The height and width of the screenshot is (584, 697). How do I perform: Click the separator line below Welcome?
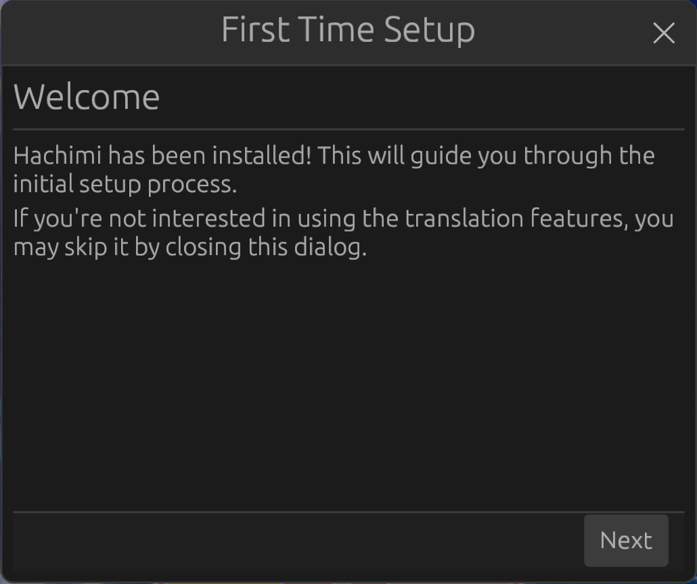(348, 129)
